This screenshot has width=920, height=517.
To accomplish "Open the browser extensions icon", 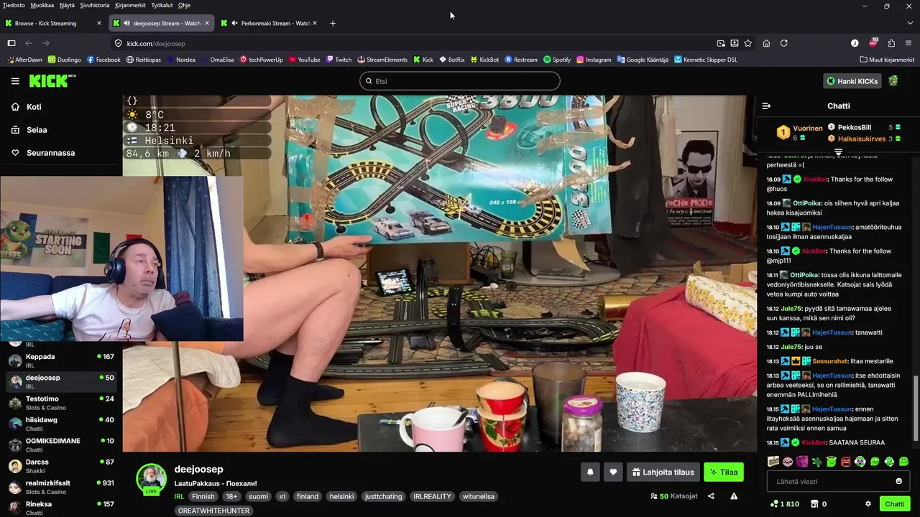I will [891, 43].
